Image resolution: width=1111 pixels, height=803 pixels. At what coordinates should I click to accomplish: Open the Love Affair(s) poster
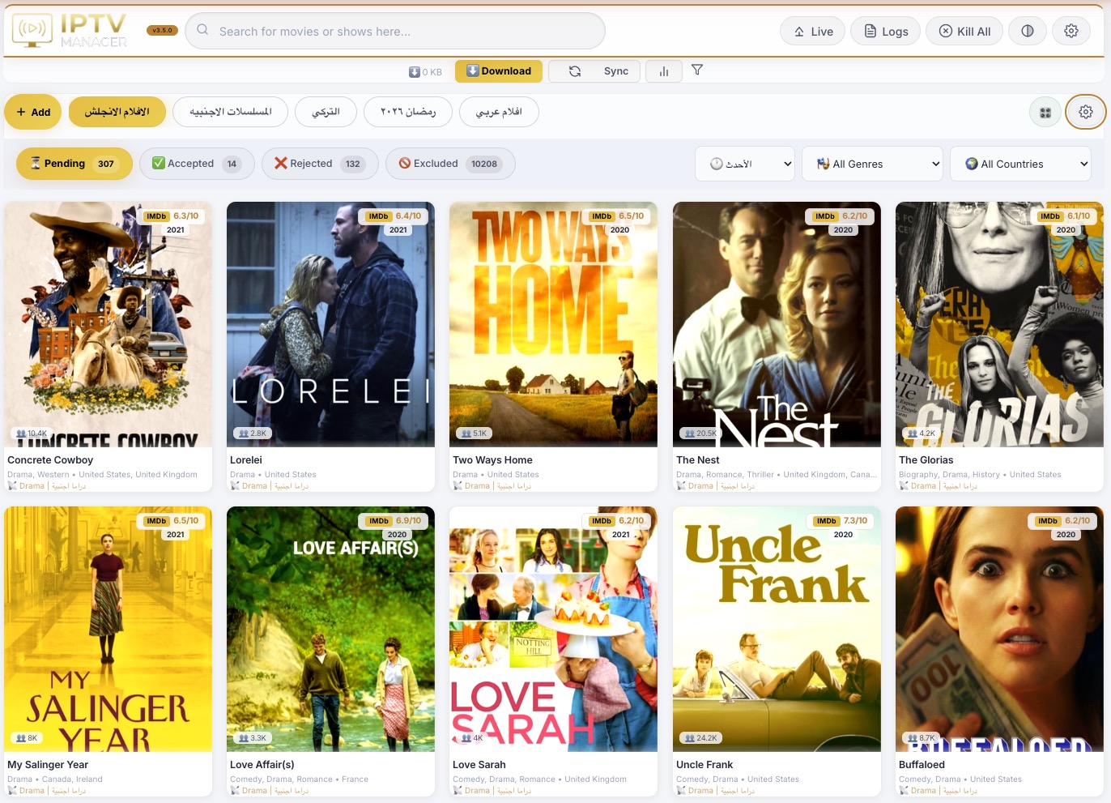[x=330, y=629]
